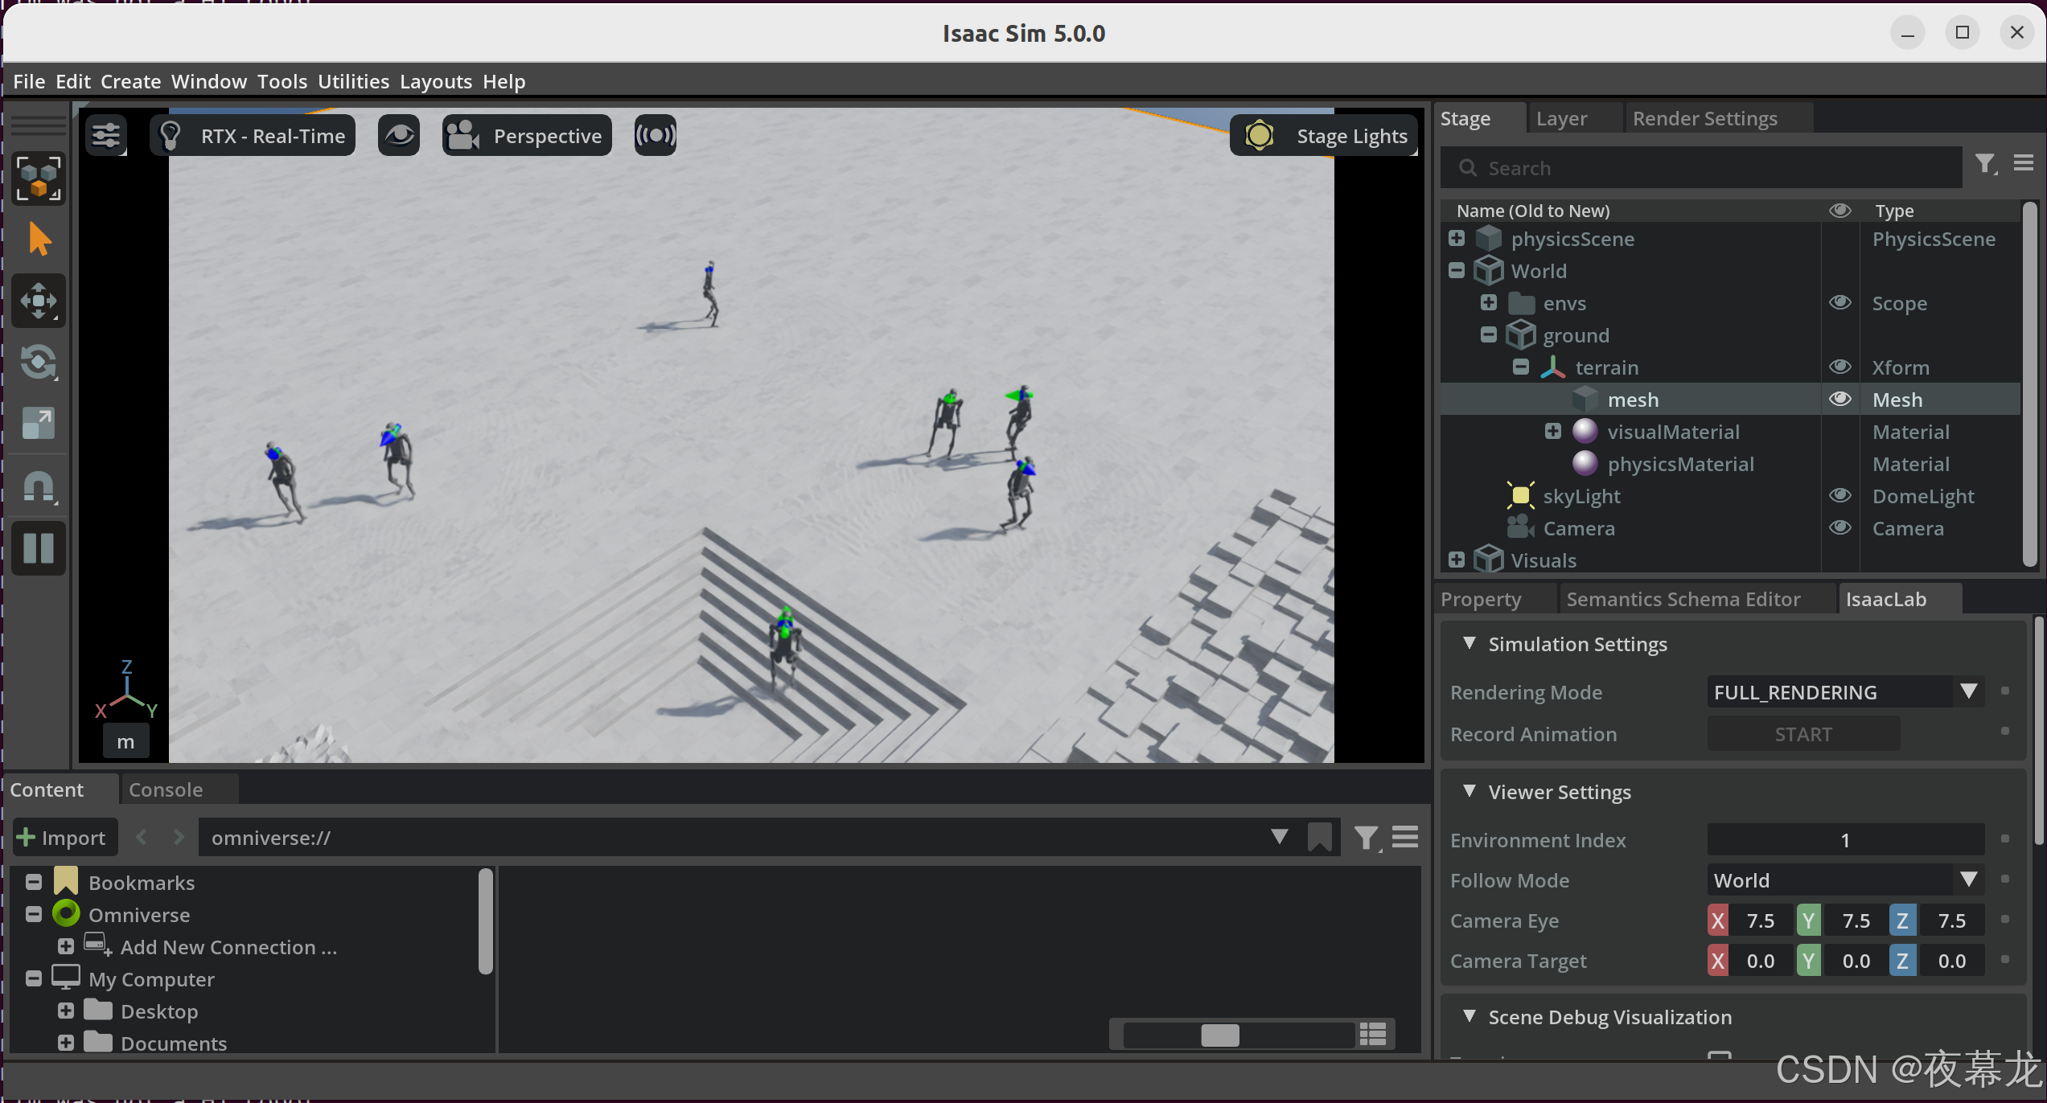This screenshot has height=1103, width=2047.
Task: Expand the physicsScene tree item
Action: (x=1457, y=239)
